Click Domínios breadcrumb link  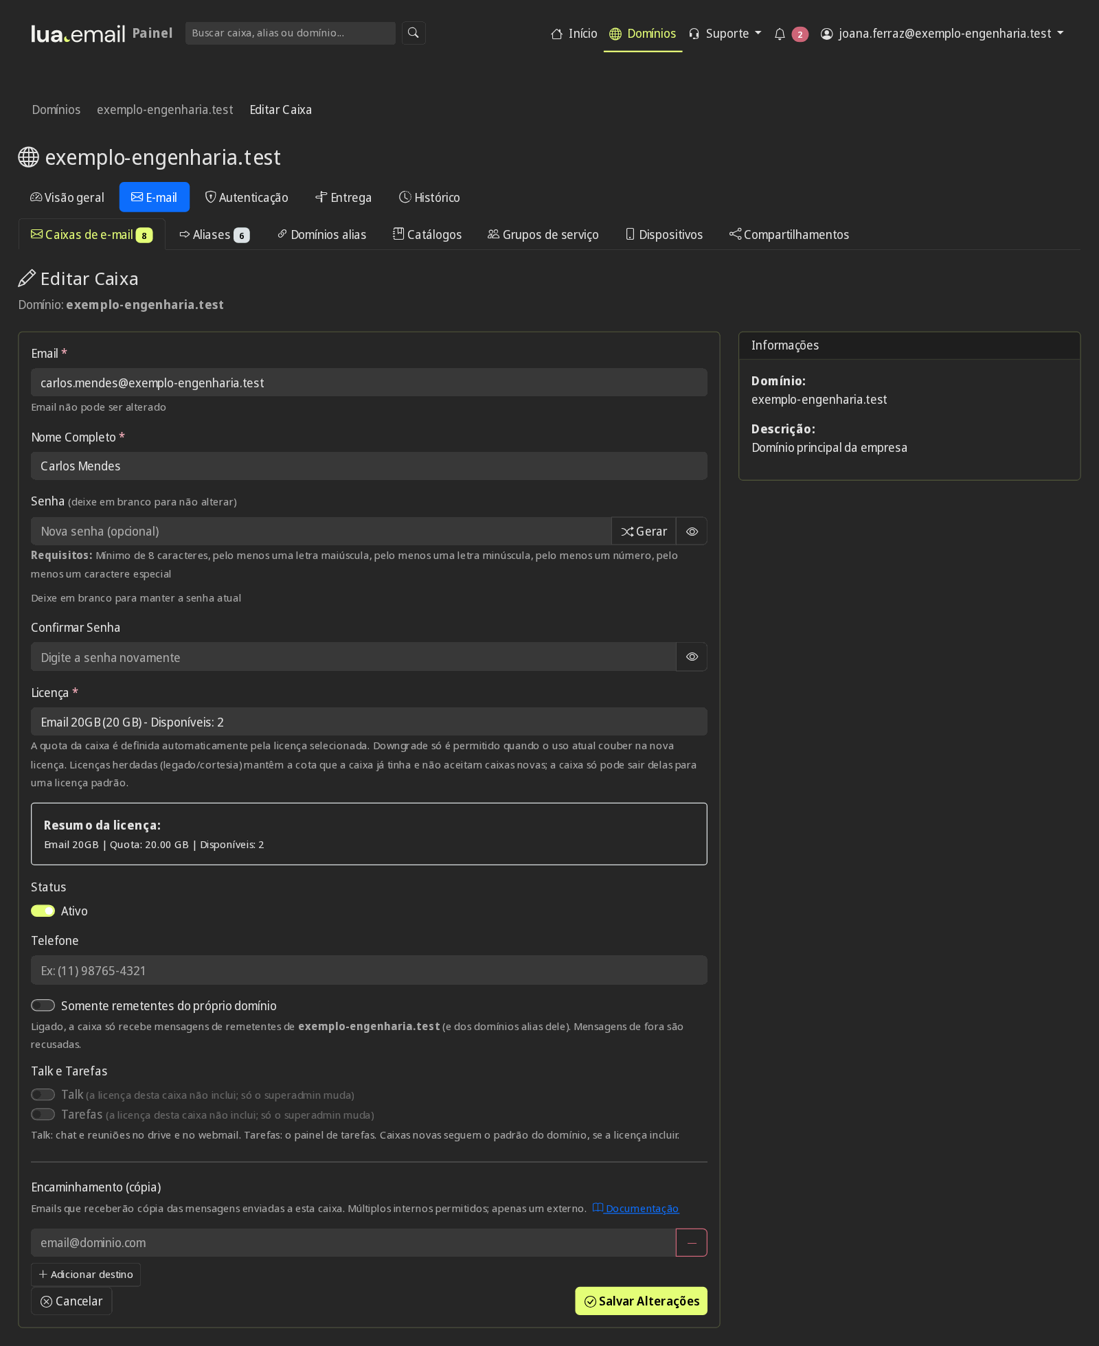[x=56, y=110]
